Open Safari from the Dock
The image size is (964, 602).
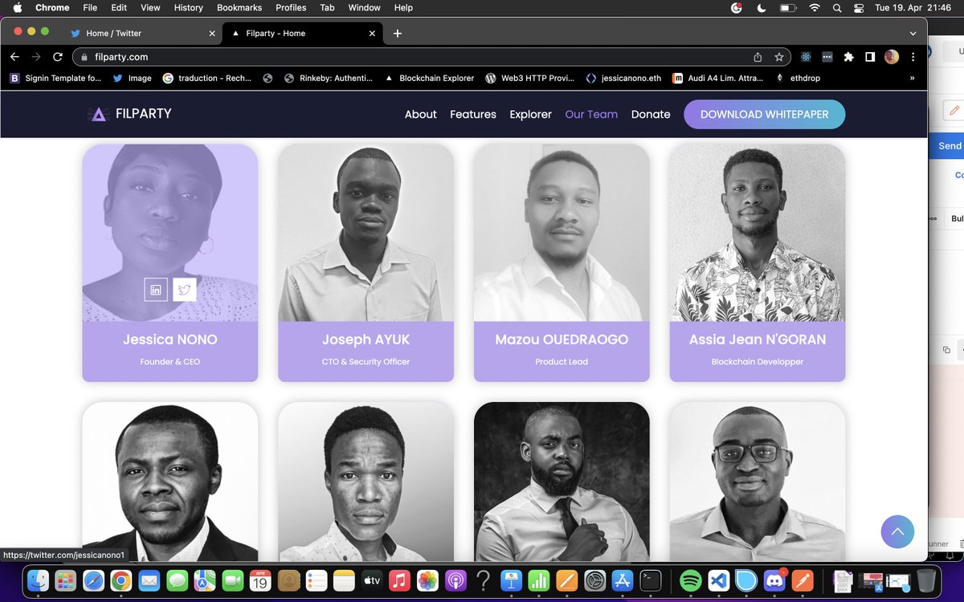click(93, 580)
